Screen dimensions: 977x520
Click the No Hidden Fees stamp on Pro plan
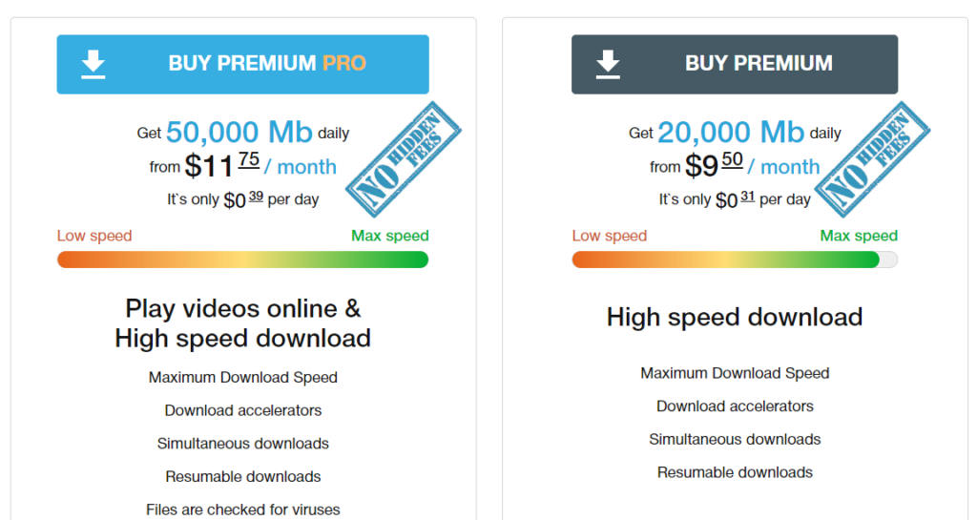(x=404, y=158)
